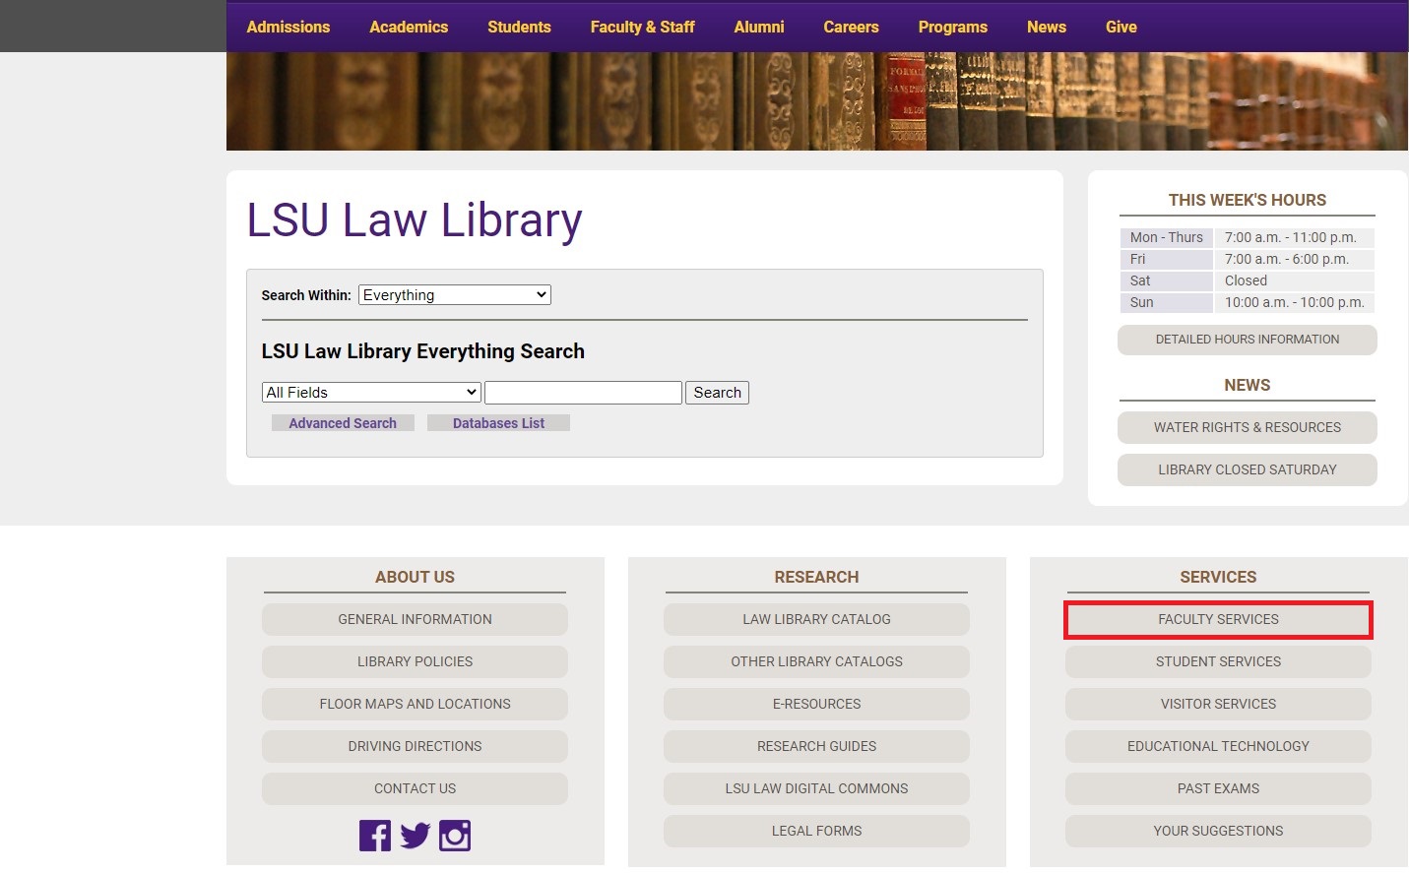Screen dimensions: 1409x873
Task: Open the Faculty & Staff menu
Action: point(642,27)
